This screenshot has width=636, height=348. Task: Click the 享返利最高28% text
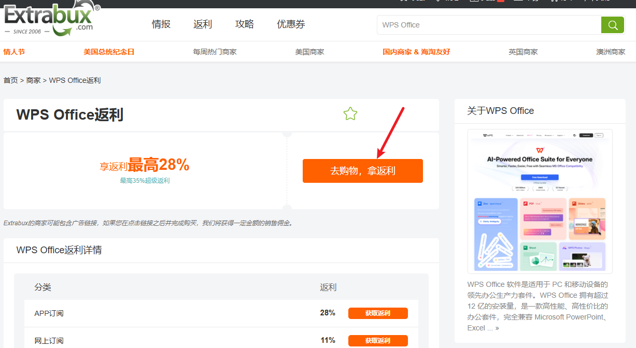point(145,165)
